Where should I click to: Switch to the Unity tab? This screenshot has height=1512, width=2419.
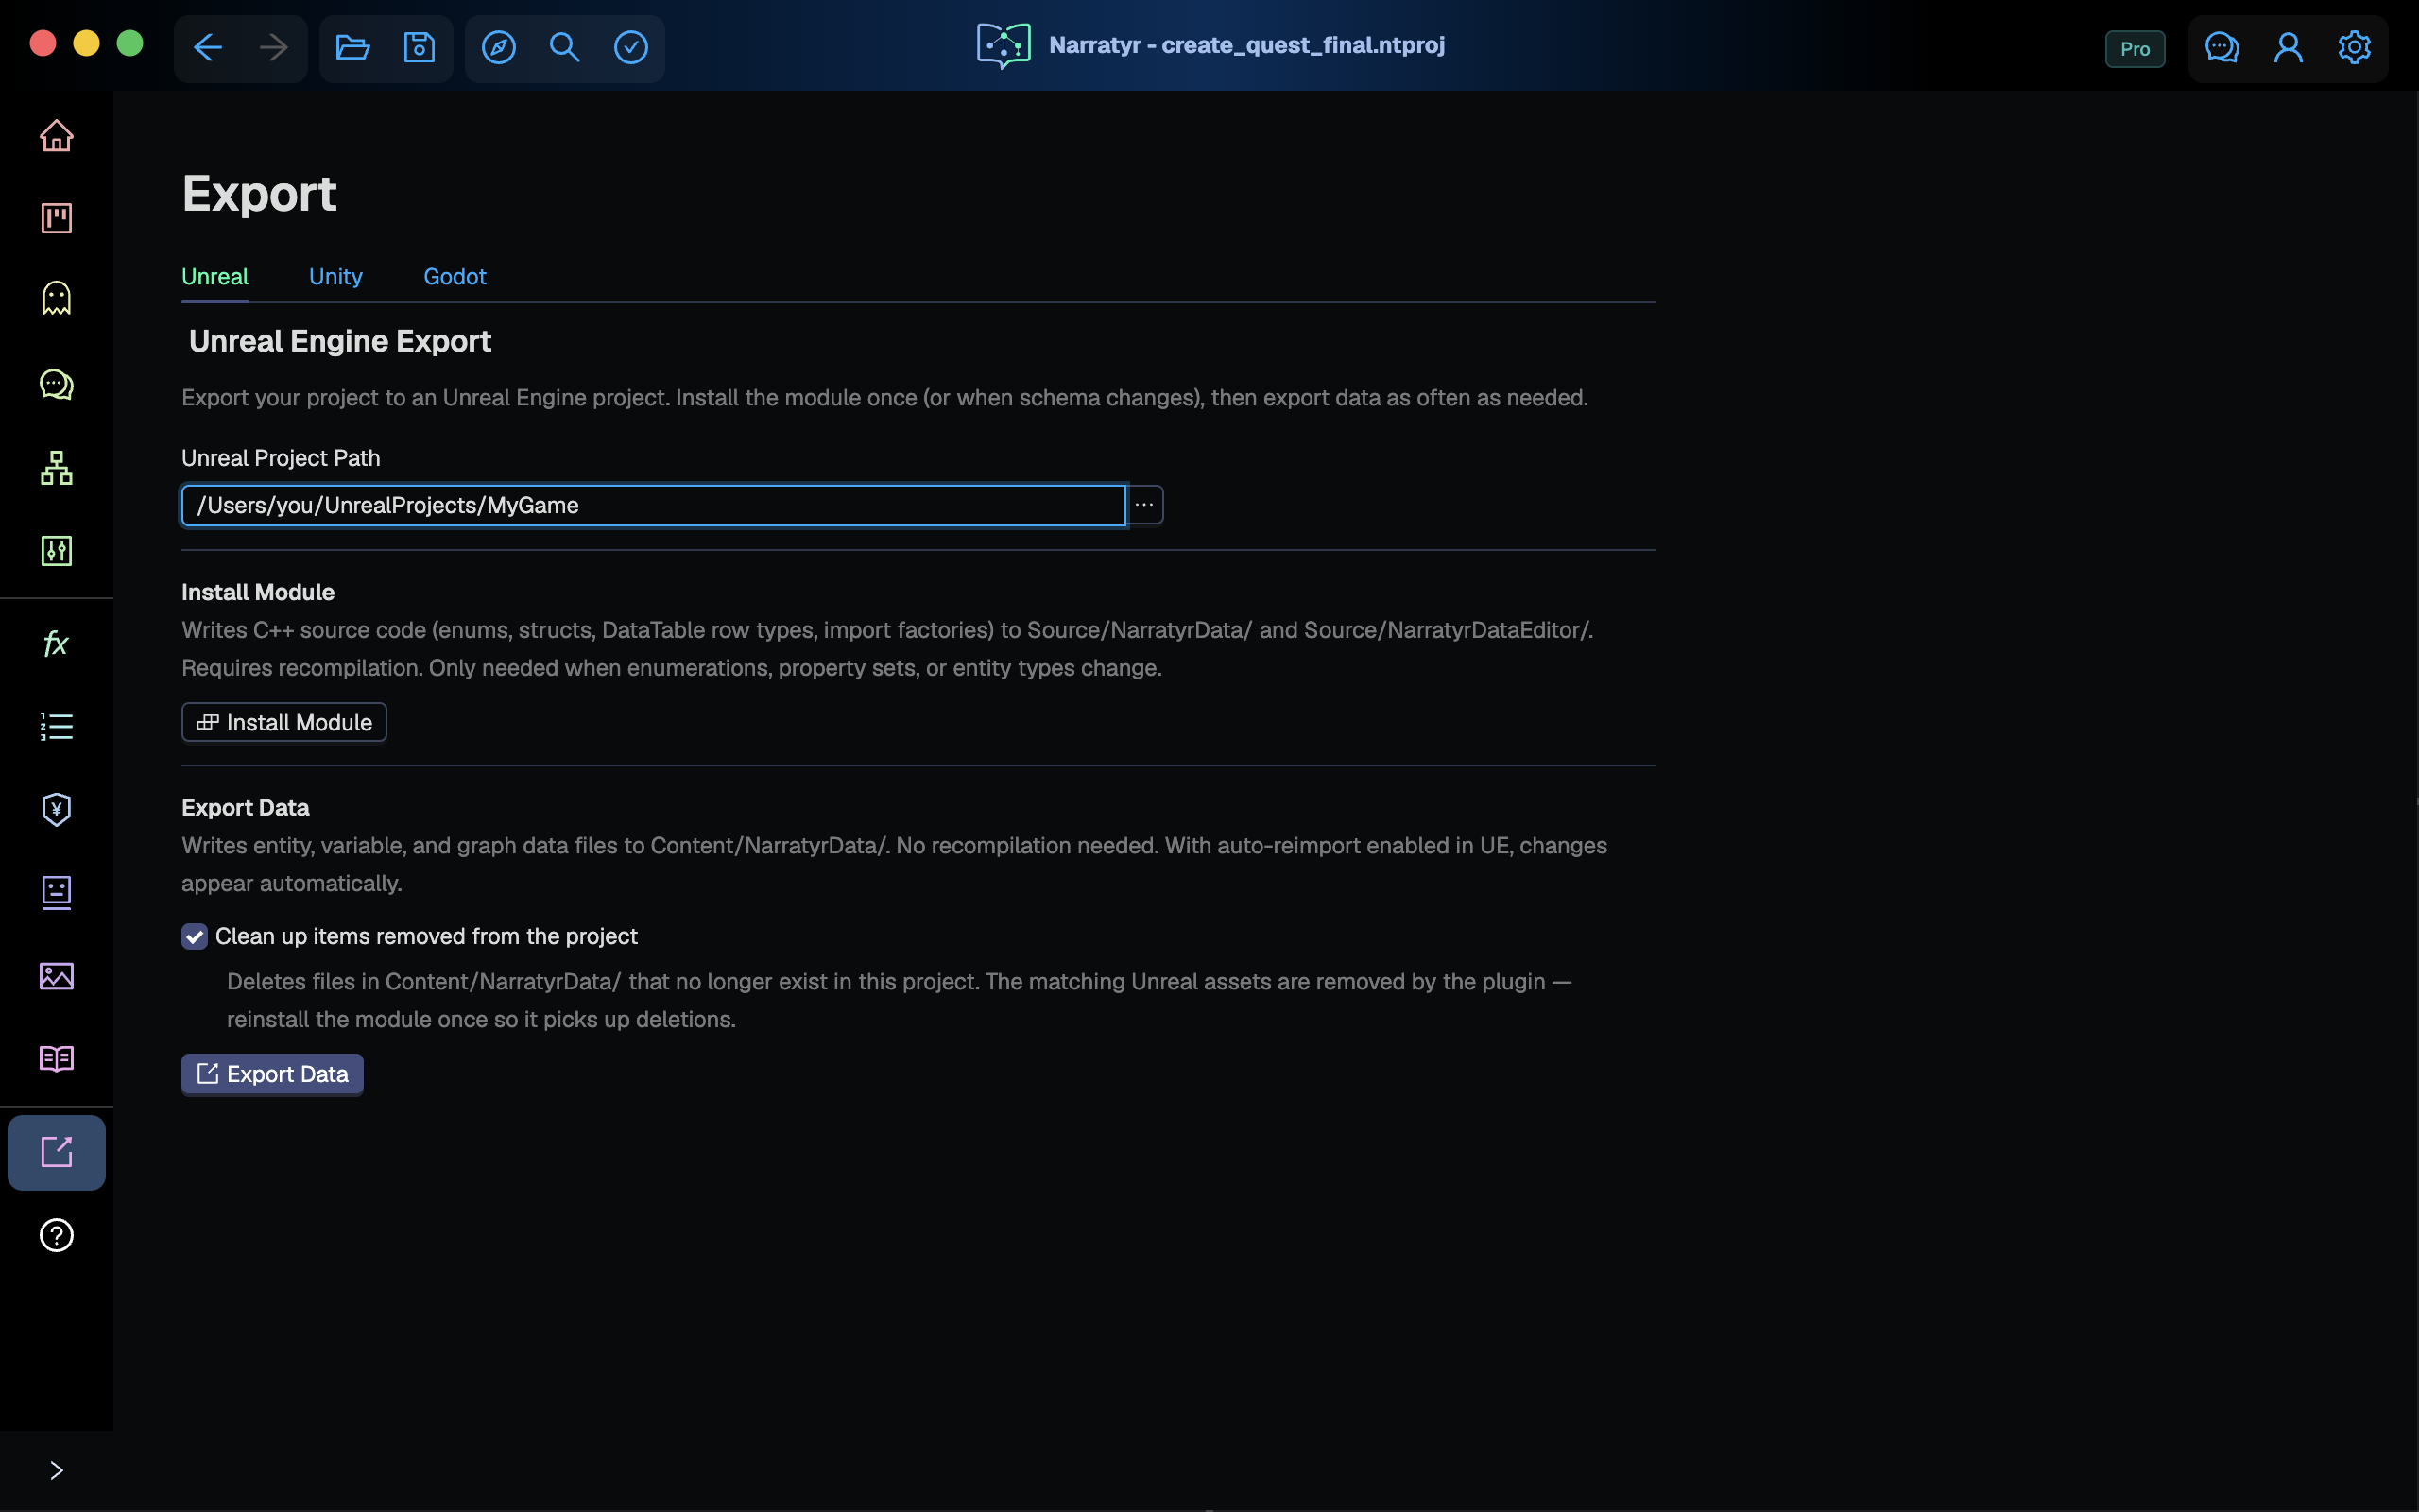pos(335,277)
